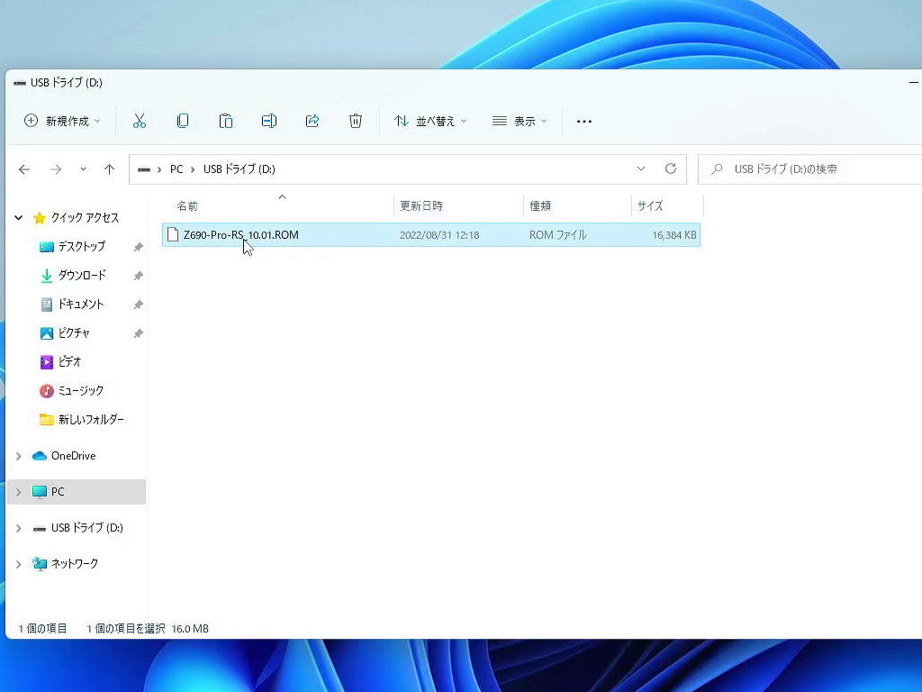
Task: Click pin icon next to ピクチャ
Action: [138, 333]
